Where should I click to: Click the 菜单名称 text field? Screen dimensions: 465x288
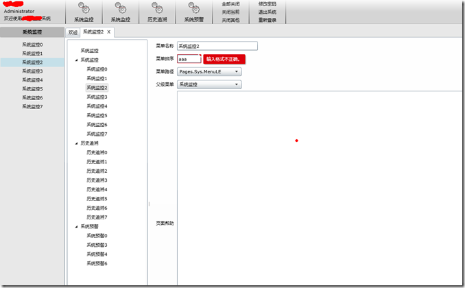click(217, 46)
